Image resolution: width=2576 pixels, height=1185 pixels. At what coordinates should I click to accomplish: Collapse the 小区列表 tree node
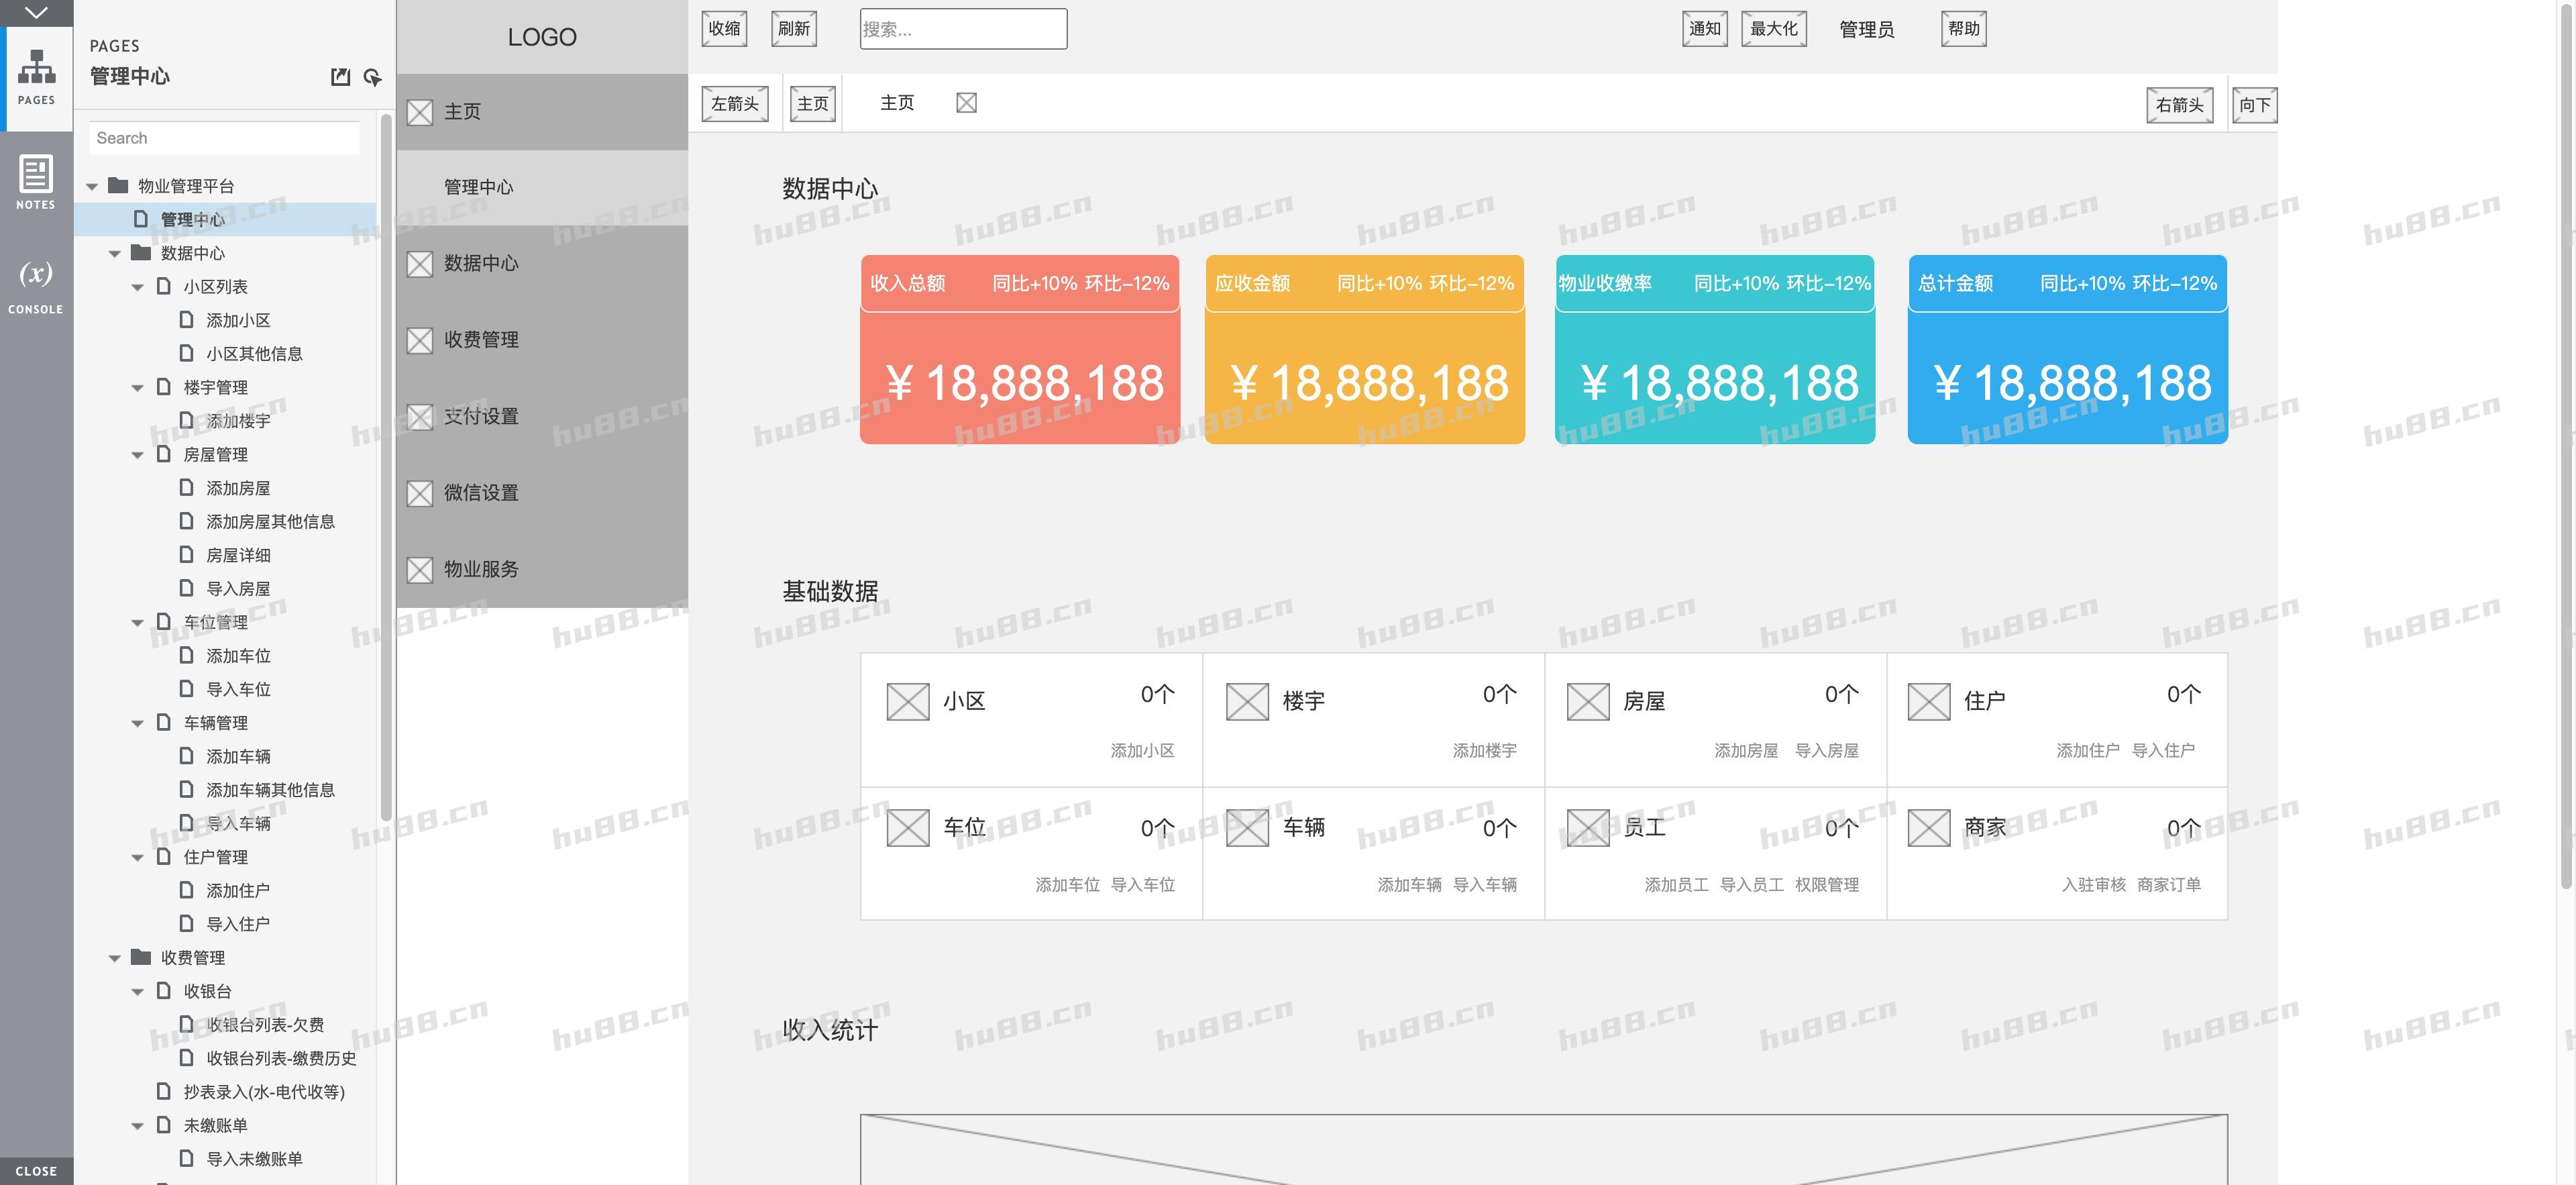138,288
